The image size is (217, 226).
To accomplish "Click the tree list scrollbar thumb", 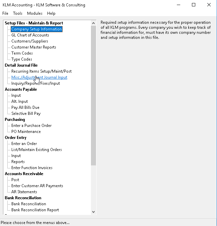I will pos(93,96).
